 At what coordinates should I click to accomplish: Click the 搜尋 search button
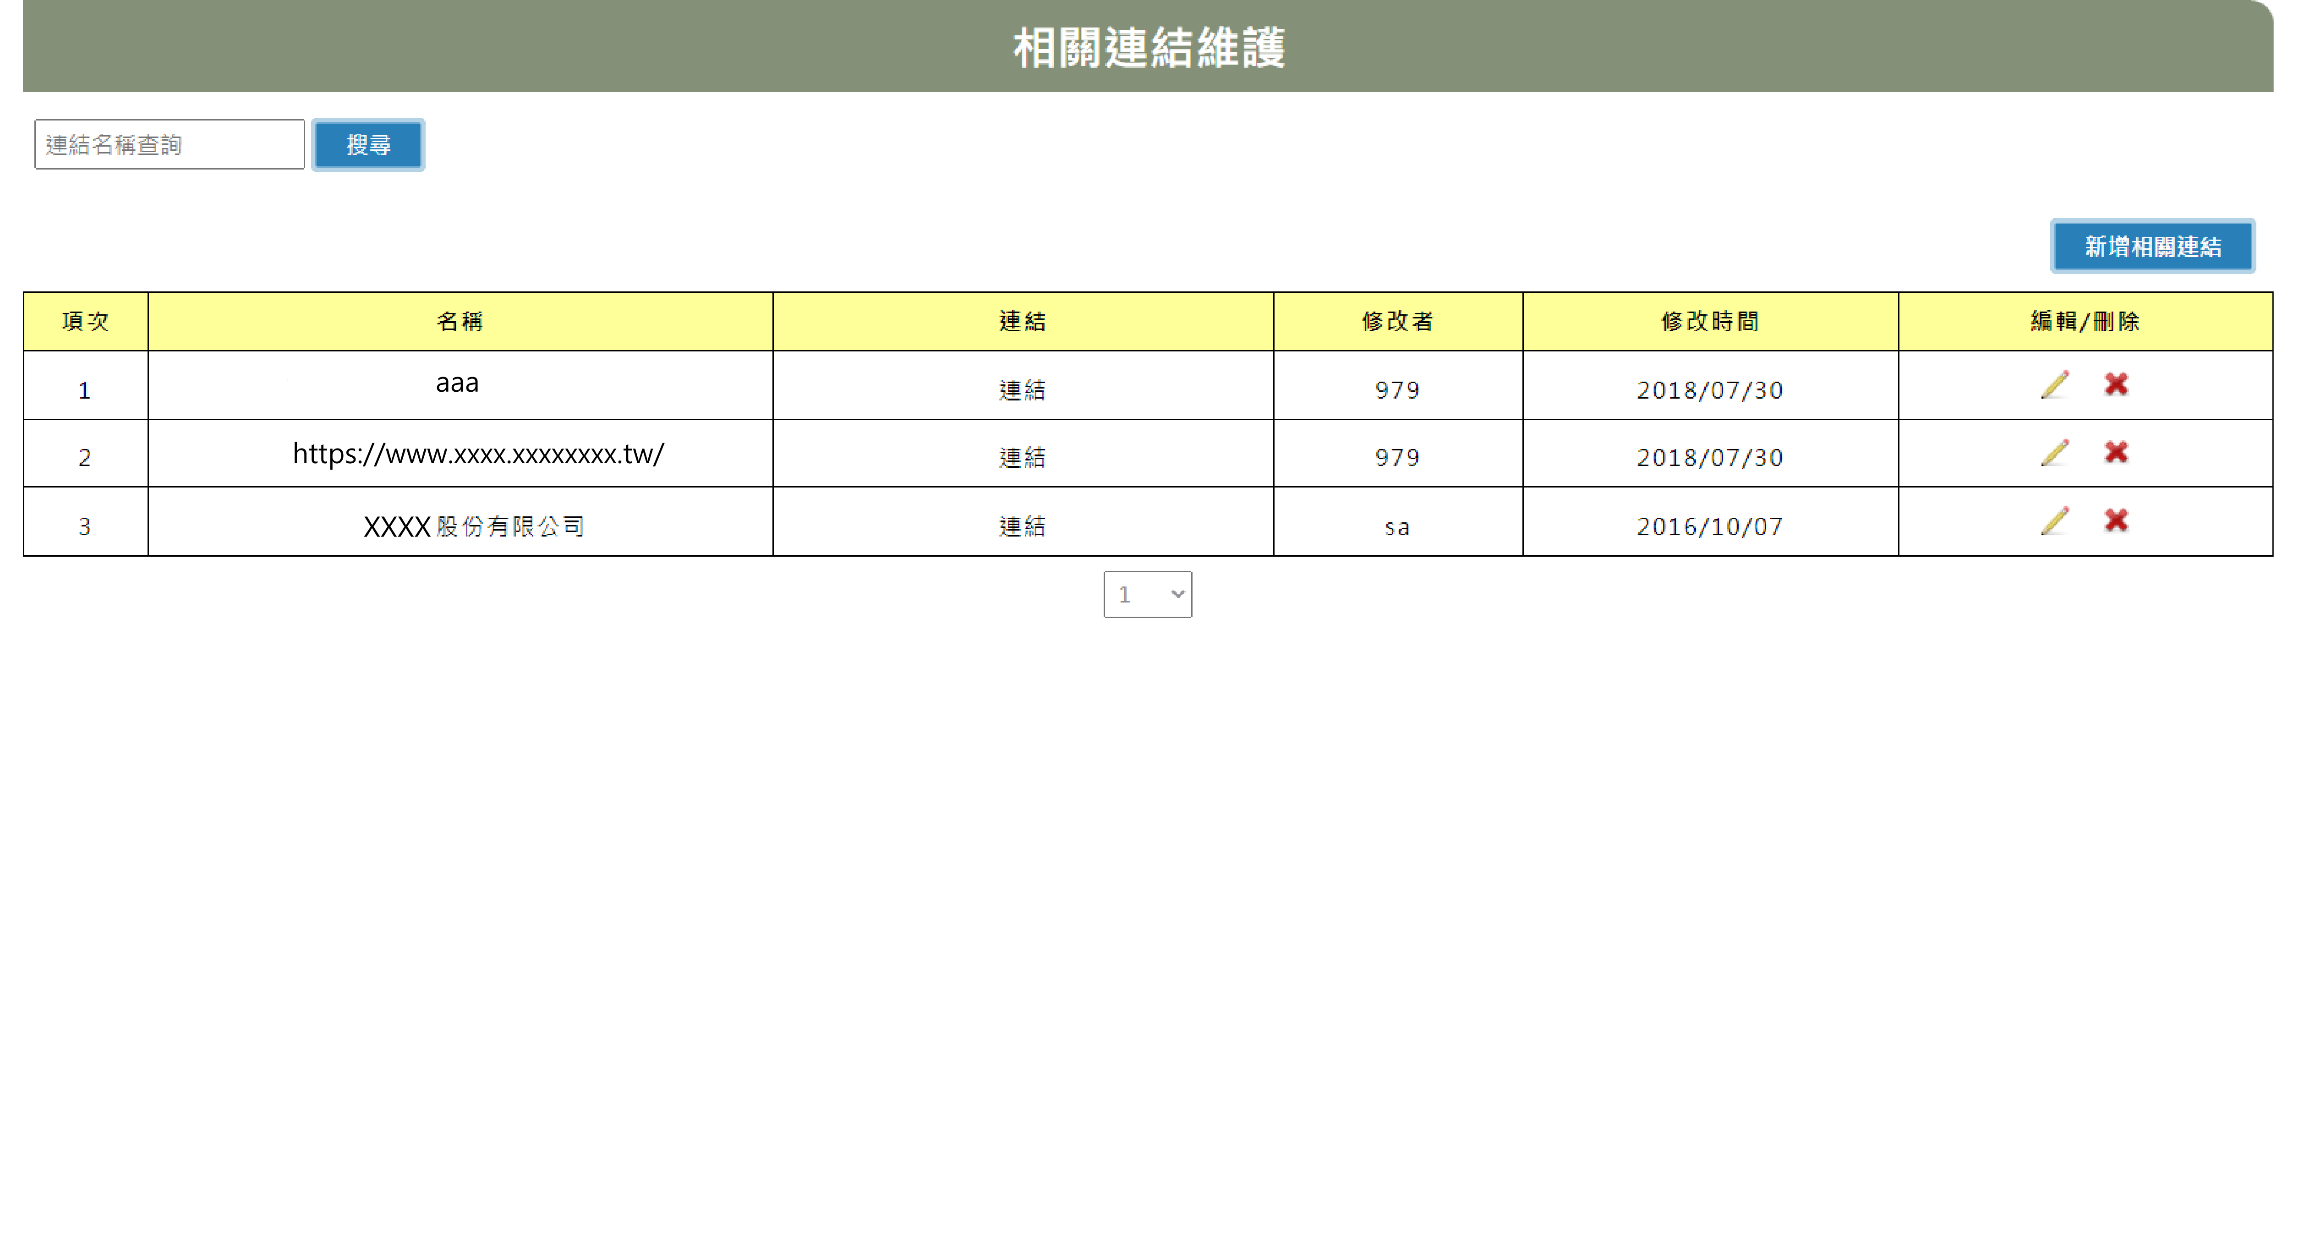click(368, 144)
